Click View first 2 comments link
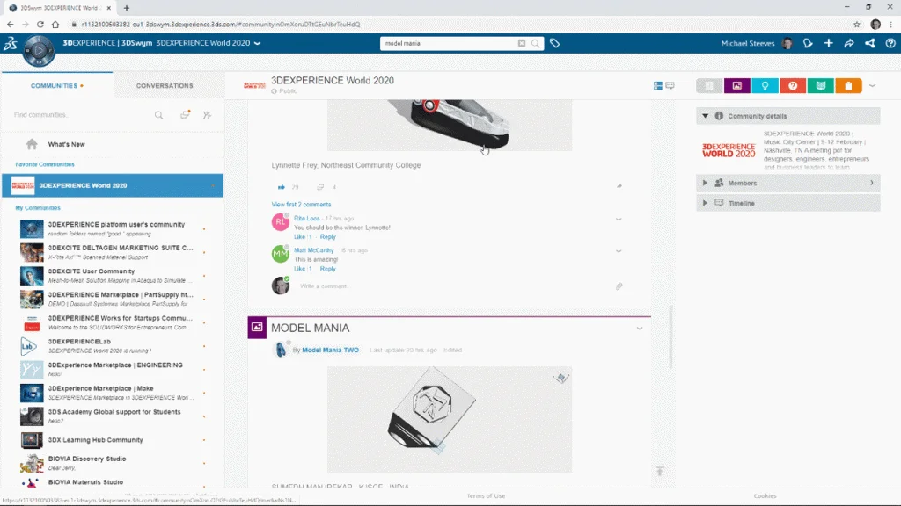The width and height of the screenshot is (901, 506). point(301,204)
